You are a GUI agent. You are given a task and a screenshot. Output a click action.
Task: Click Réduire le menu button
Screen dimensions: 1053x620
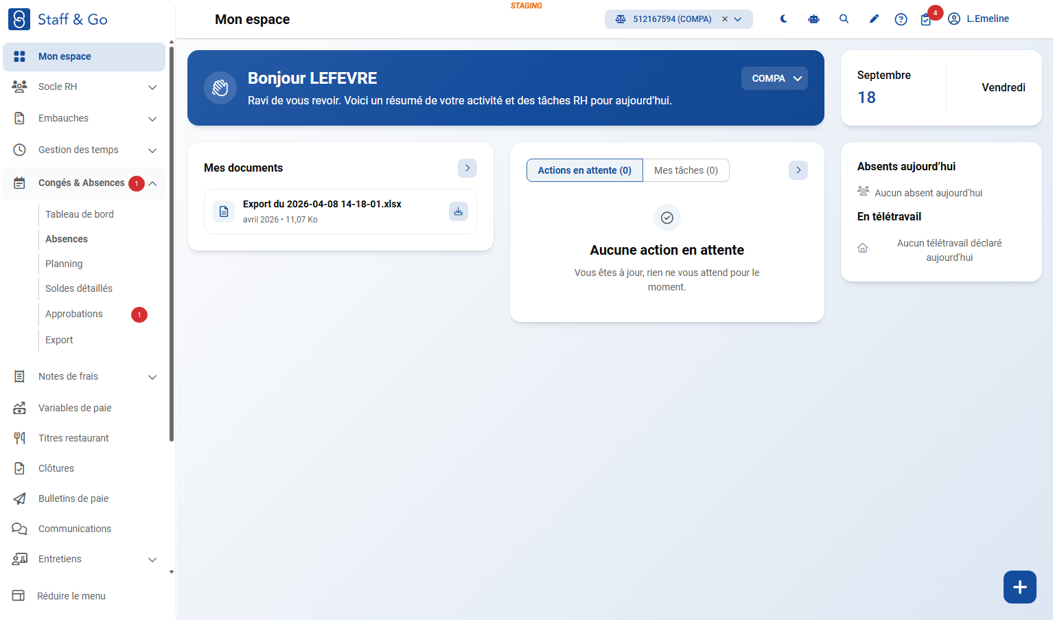pyautogui.click(x=59, y=596)
